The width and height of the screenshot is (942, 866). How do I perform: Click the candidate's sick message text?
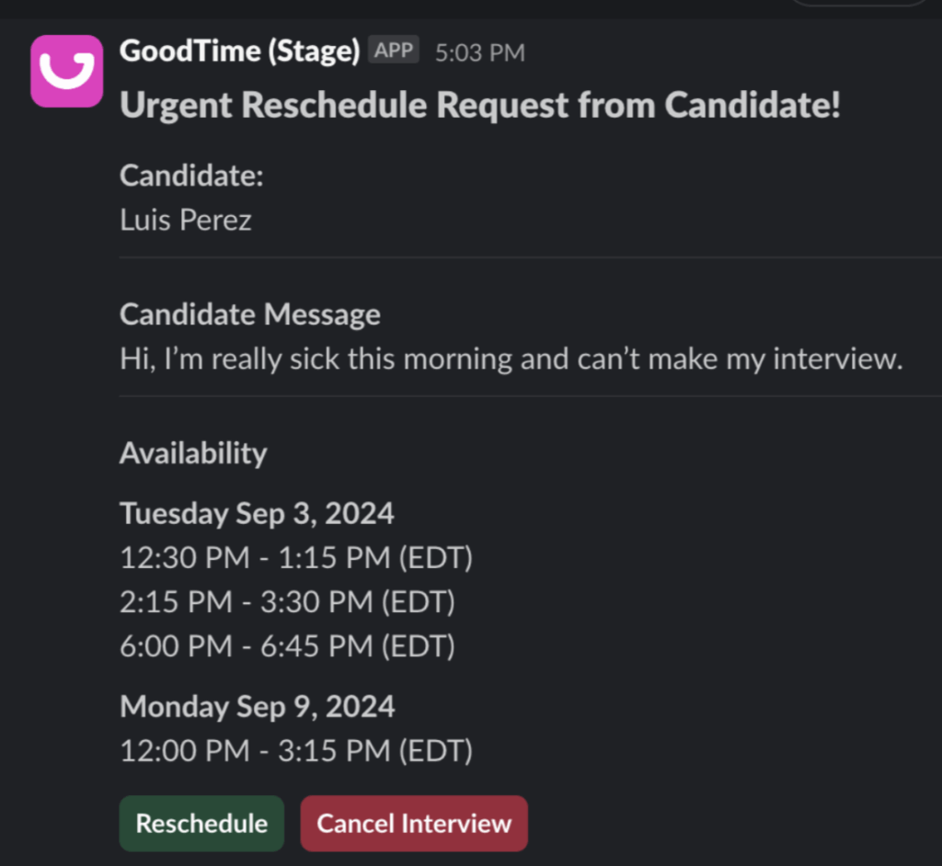point(511,359)
